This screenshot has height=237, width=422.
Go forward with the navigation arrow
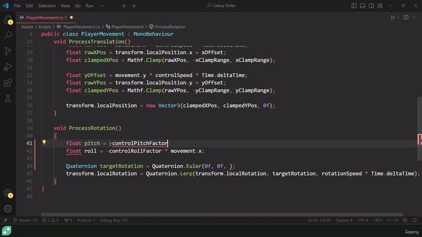click(133, 6)
